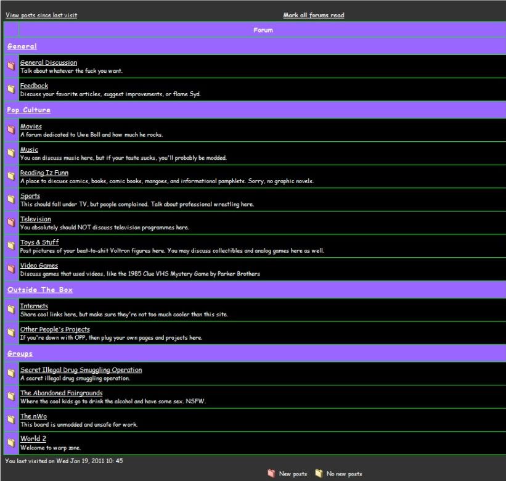The width and height of the screenshot is (506, 481).
Task: Open the General category heading
Action: 22,46
